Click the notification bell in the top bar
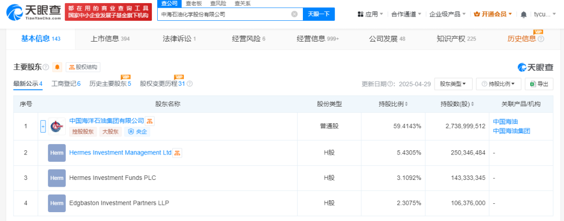 [x=524, y=15]
